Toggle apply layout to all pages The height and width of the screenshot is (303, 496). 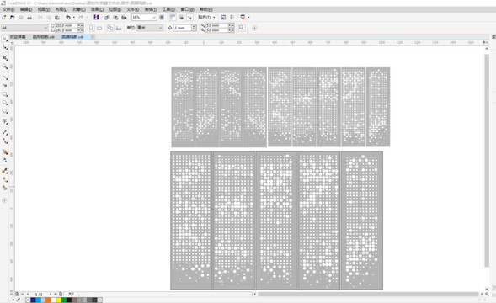point(110,28)
